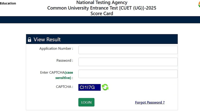
Task: Click the lock icon beside View Result
Action: click(29, 40)
